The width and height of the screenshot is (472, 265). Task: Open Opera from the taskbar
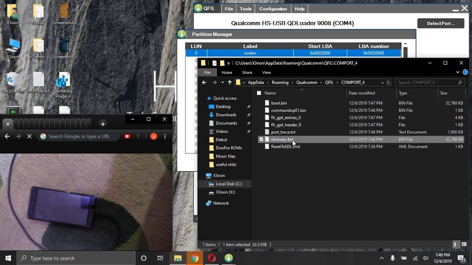(x=212, y=258)
